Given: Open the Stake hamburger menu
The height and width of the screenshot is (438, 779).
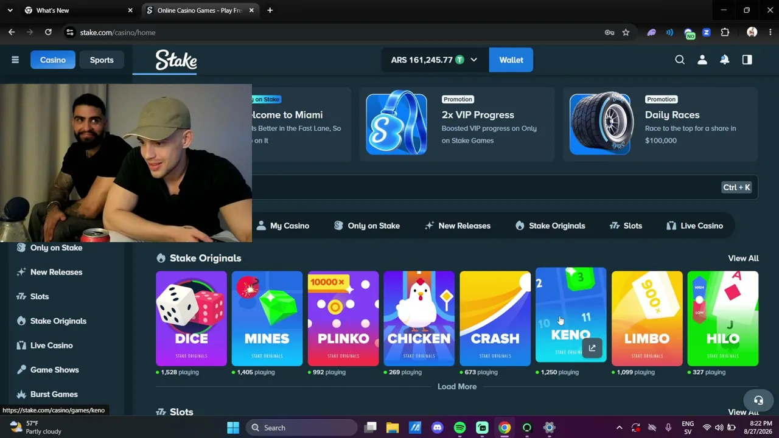Looking at the screenshot, I should pyautogui.click(x=15, y=60).
